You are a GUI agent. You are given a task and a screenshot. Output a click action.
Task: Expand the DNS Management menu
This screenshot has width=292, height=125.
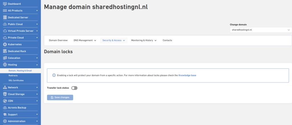85,40
